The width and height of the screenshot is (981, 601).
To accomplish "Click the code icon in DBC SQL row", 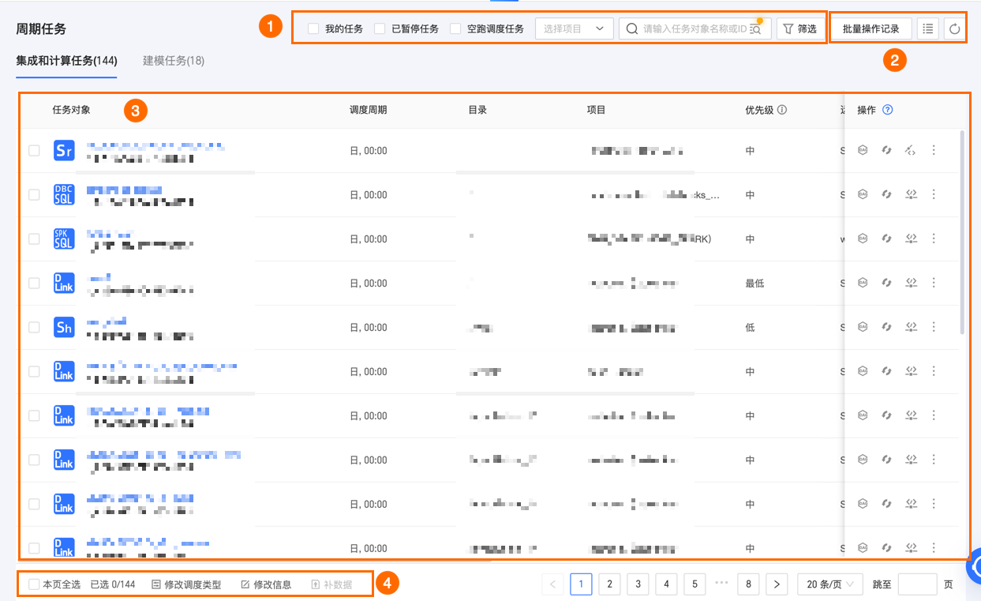I will (910, 194).
